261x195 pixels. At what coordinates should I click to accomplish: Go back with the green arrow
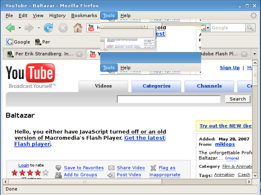pos(10,28)
